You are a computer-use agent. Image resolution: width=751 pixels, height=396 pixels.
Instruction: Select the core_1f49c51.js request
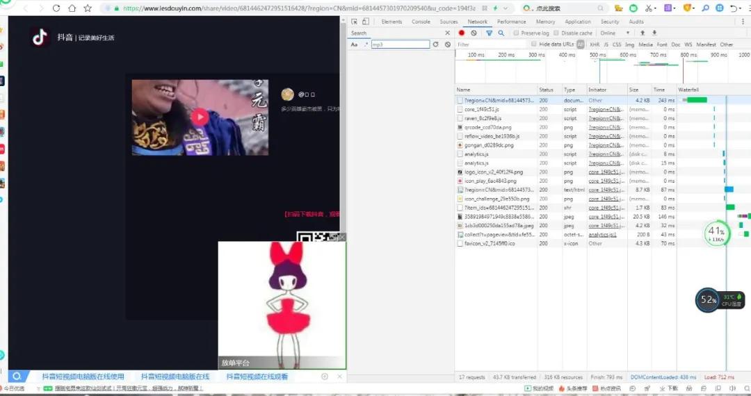click(x=481, y=110)
